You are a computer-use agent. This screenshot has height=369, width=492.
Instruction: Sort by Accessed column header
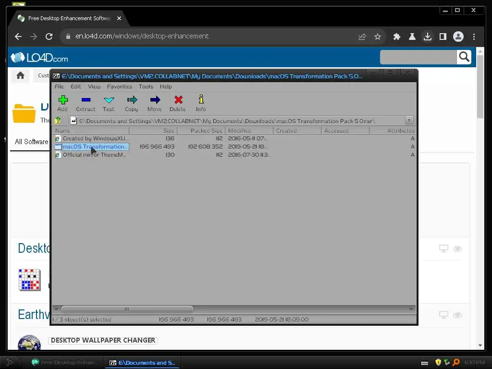coord(345,131)
